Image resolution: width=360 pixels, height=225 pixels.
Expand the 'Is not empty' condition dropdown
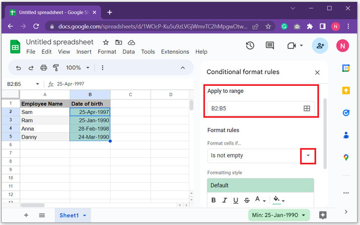click(308, 156)
